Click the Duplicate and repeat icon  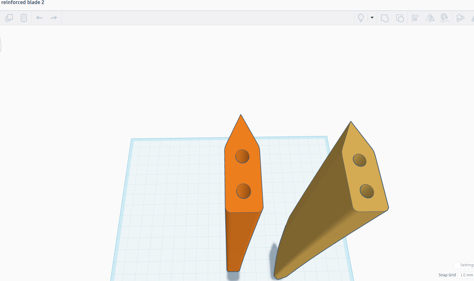(x=9, y=18)
